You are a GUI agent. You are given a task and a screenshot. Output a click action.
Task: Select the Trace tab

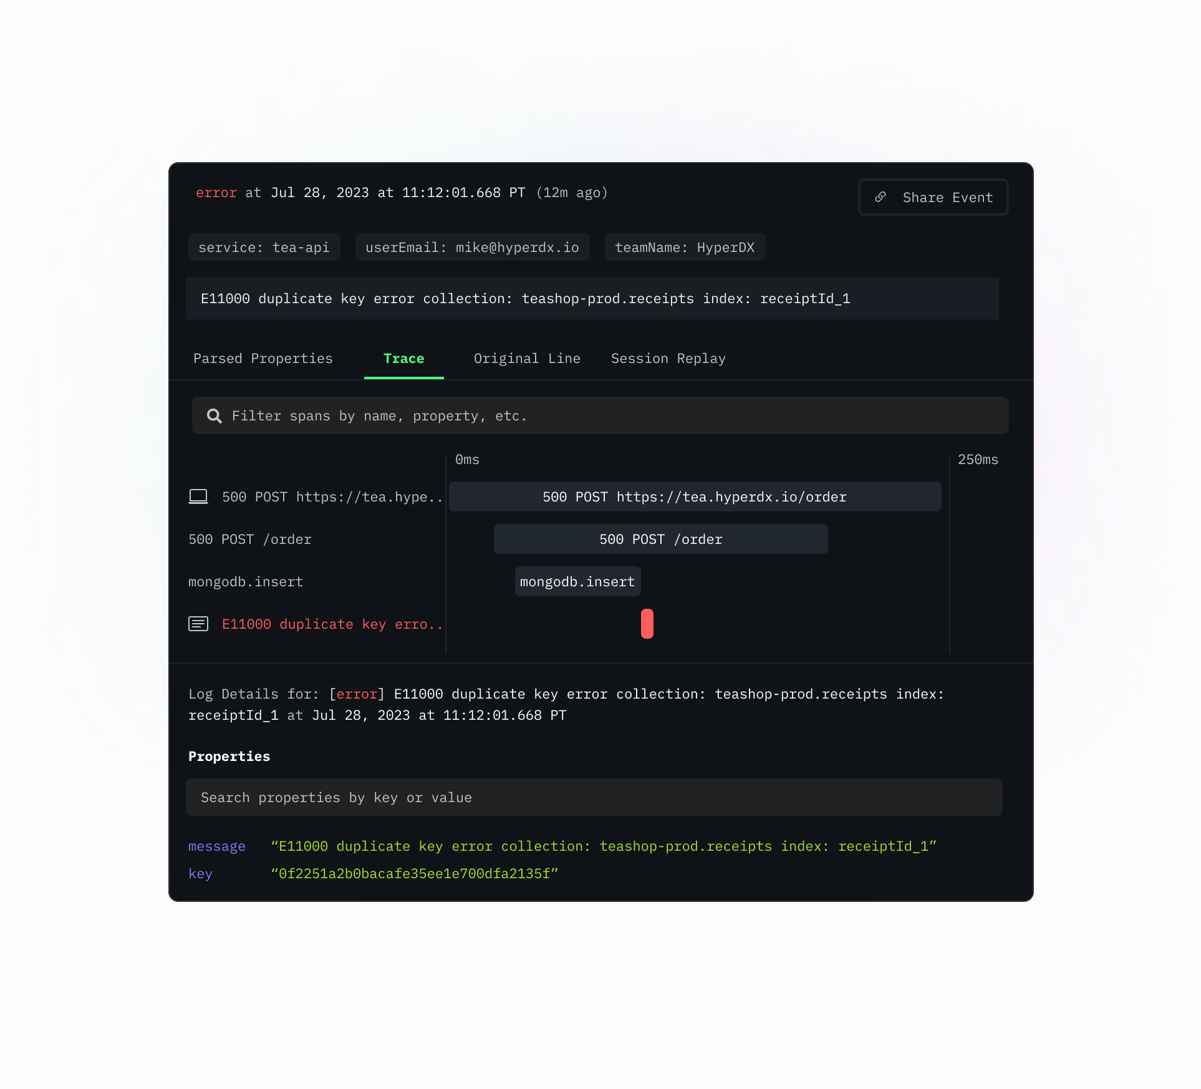403,358
